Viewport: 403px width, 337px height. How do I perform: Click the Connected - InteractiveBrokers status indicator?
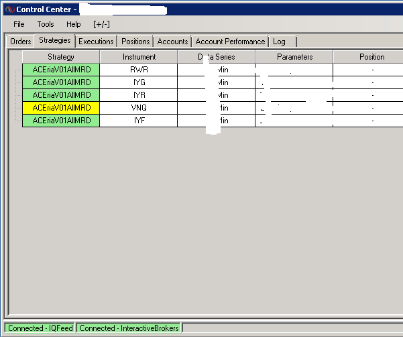point(129,328)
